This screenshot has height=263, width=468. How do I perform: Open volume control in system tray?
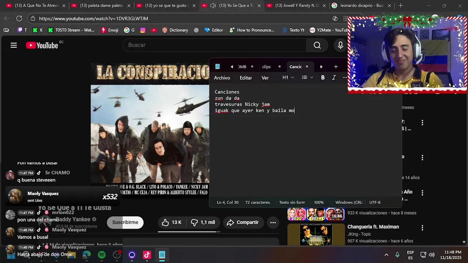pos(431,255)
